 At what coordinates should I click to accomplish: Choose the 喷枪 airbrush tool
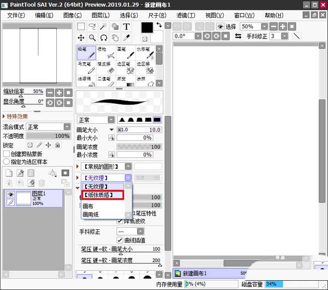pyautogui.click(x=106, y=53)
